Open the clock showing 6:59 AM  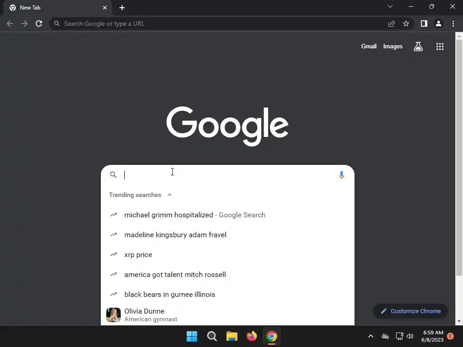coord(433,336)
